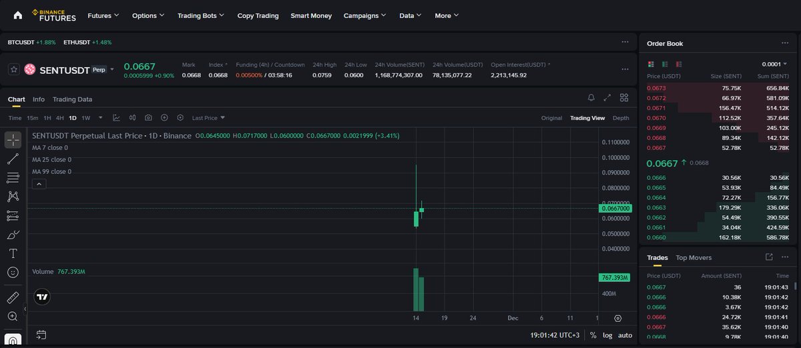Expand the Trading Bots menu
The image size is (801, 348).
click(201, 15)
